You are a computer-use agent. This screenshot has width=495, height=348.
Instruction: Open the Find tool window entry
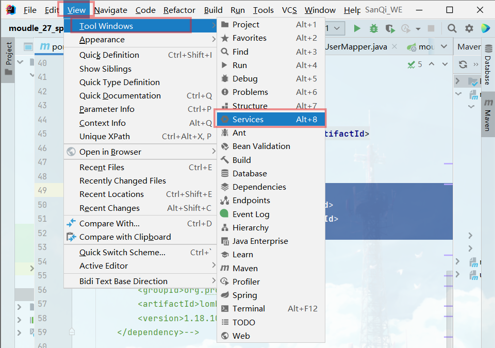[271, 52]
